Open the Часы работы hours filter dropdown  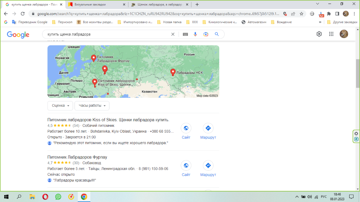[92, 106]
